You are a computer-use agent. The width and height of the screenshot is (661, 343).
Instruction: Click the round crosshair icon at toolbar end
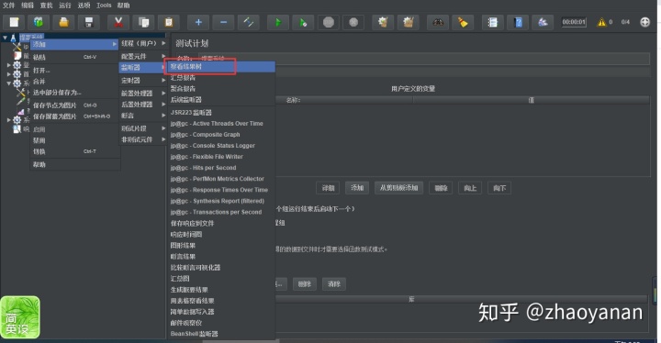point(645,22)
